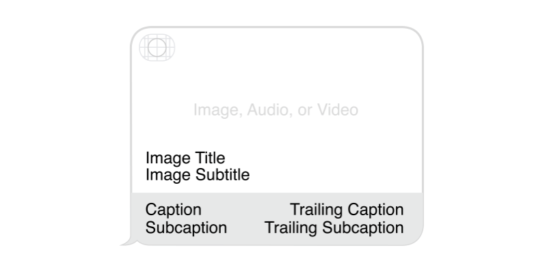Click 'Trailing' in the Trailing Subcaption line
The height and width of the screenshot is (276, 547).
click(291, 228)
